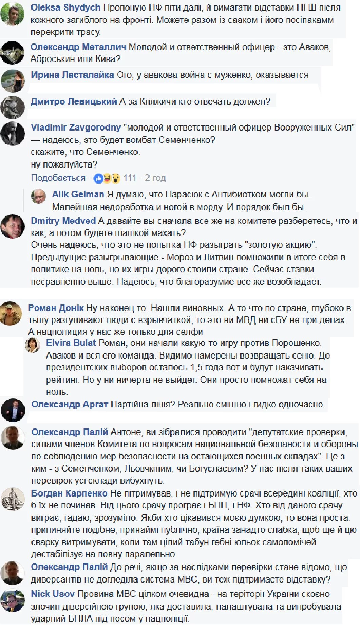360x625 pixels.
Task: Click Nick Usov's profile photo
Action: coord(13,601)
